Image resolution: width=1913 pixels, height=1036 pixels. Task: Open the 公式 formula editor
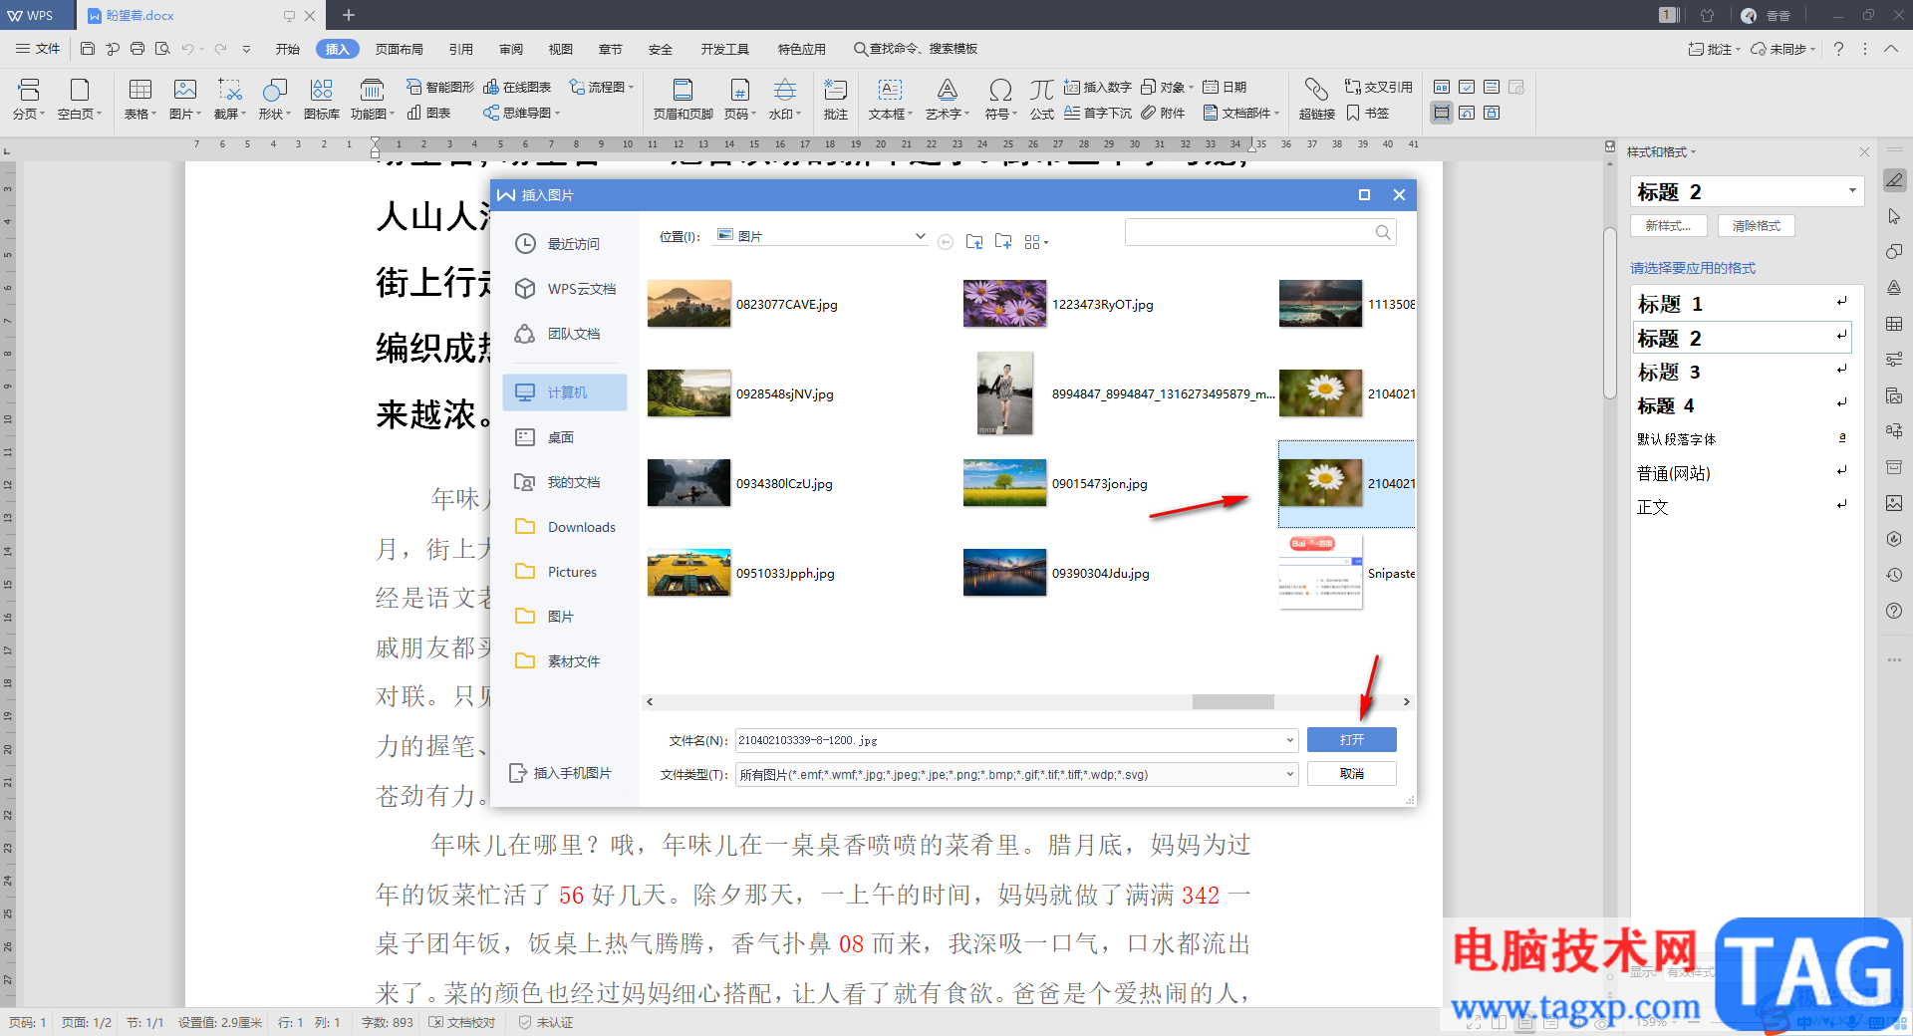pyautogui.click(x=1042, y=99)
